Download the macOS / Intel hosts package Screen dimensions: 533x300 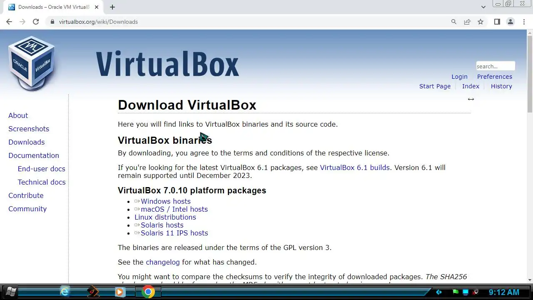pos(174,209)
